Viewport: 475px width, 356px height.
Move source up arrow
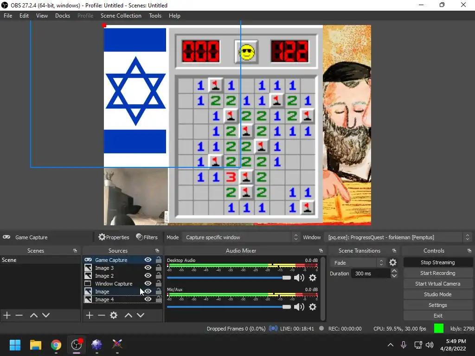pyautogui.click(x=128, y=315)
